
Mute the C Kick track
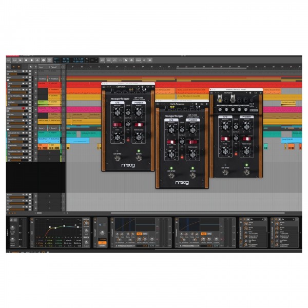coord(30,84)
